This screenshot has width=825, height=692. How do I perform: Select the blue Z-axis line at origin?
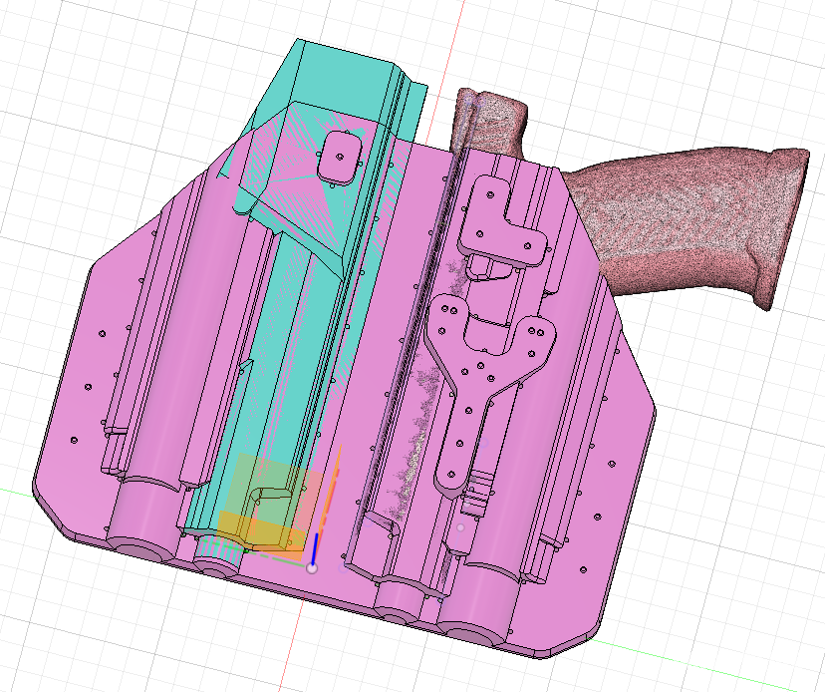pos(316,548)
